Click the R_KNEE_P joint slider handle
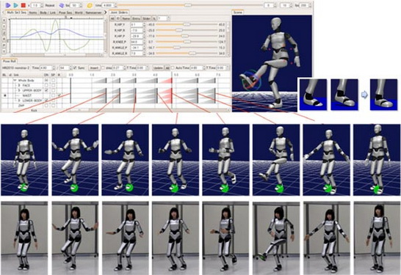This screenshot has width=401, height=275. point(187,42)
